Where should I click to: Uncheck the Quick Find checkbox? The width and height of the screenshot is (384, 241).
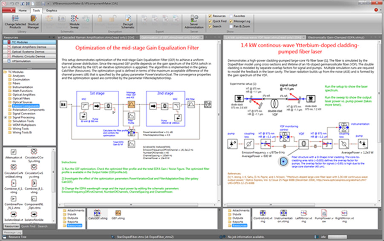(210, 21)
